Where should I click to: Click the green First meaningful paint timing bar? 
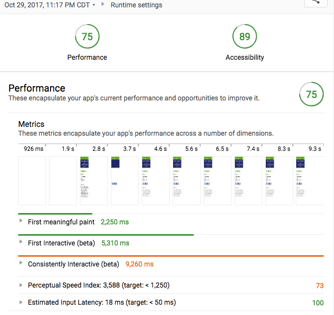(55, 214)
